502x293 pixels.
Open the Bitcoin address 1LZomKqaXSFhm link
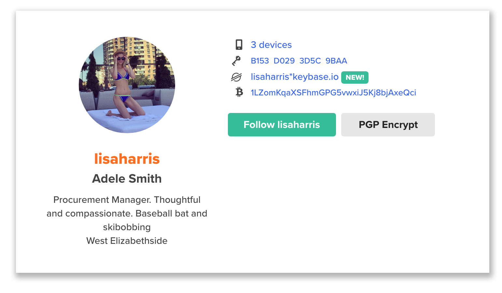click(333, 93)
